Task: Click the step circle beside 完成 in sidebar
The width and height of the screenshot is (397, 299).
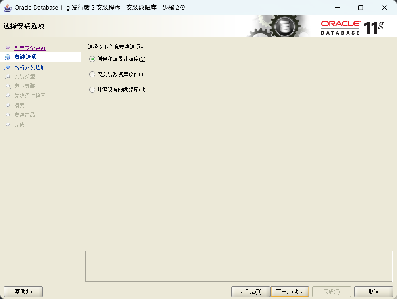Action: click(7, 125)
